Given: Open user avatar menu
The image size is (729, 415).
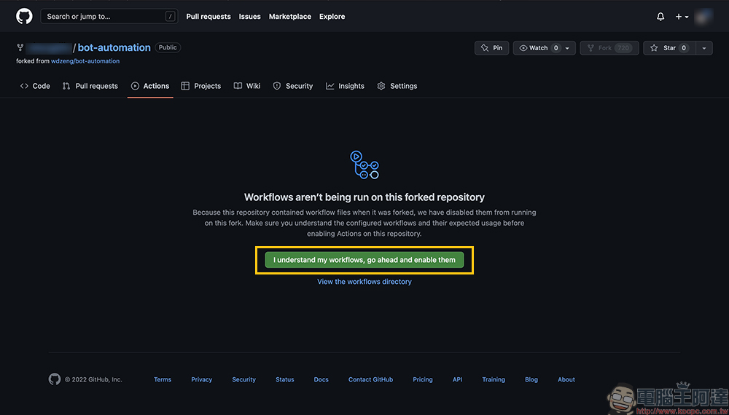Looking at the screenshot, I should point(703,16).
